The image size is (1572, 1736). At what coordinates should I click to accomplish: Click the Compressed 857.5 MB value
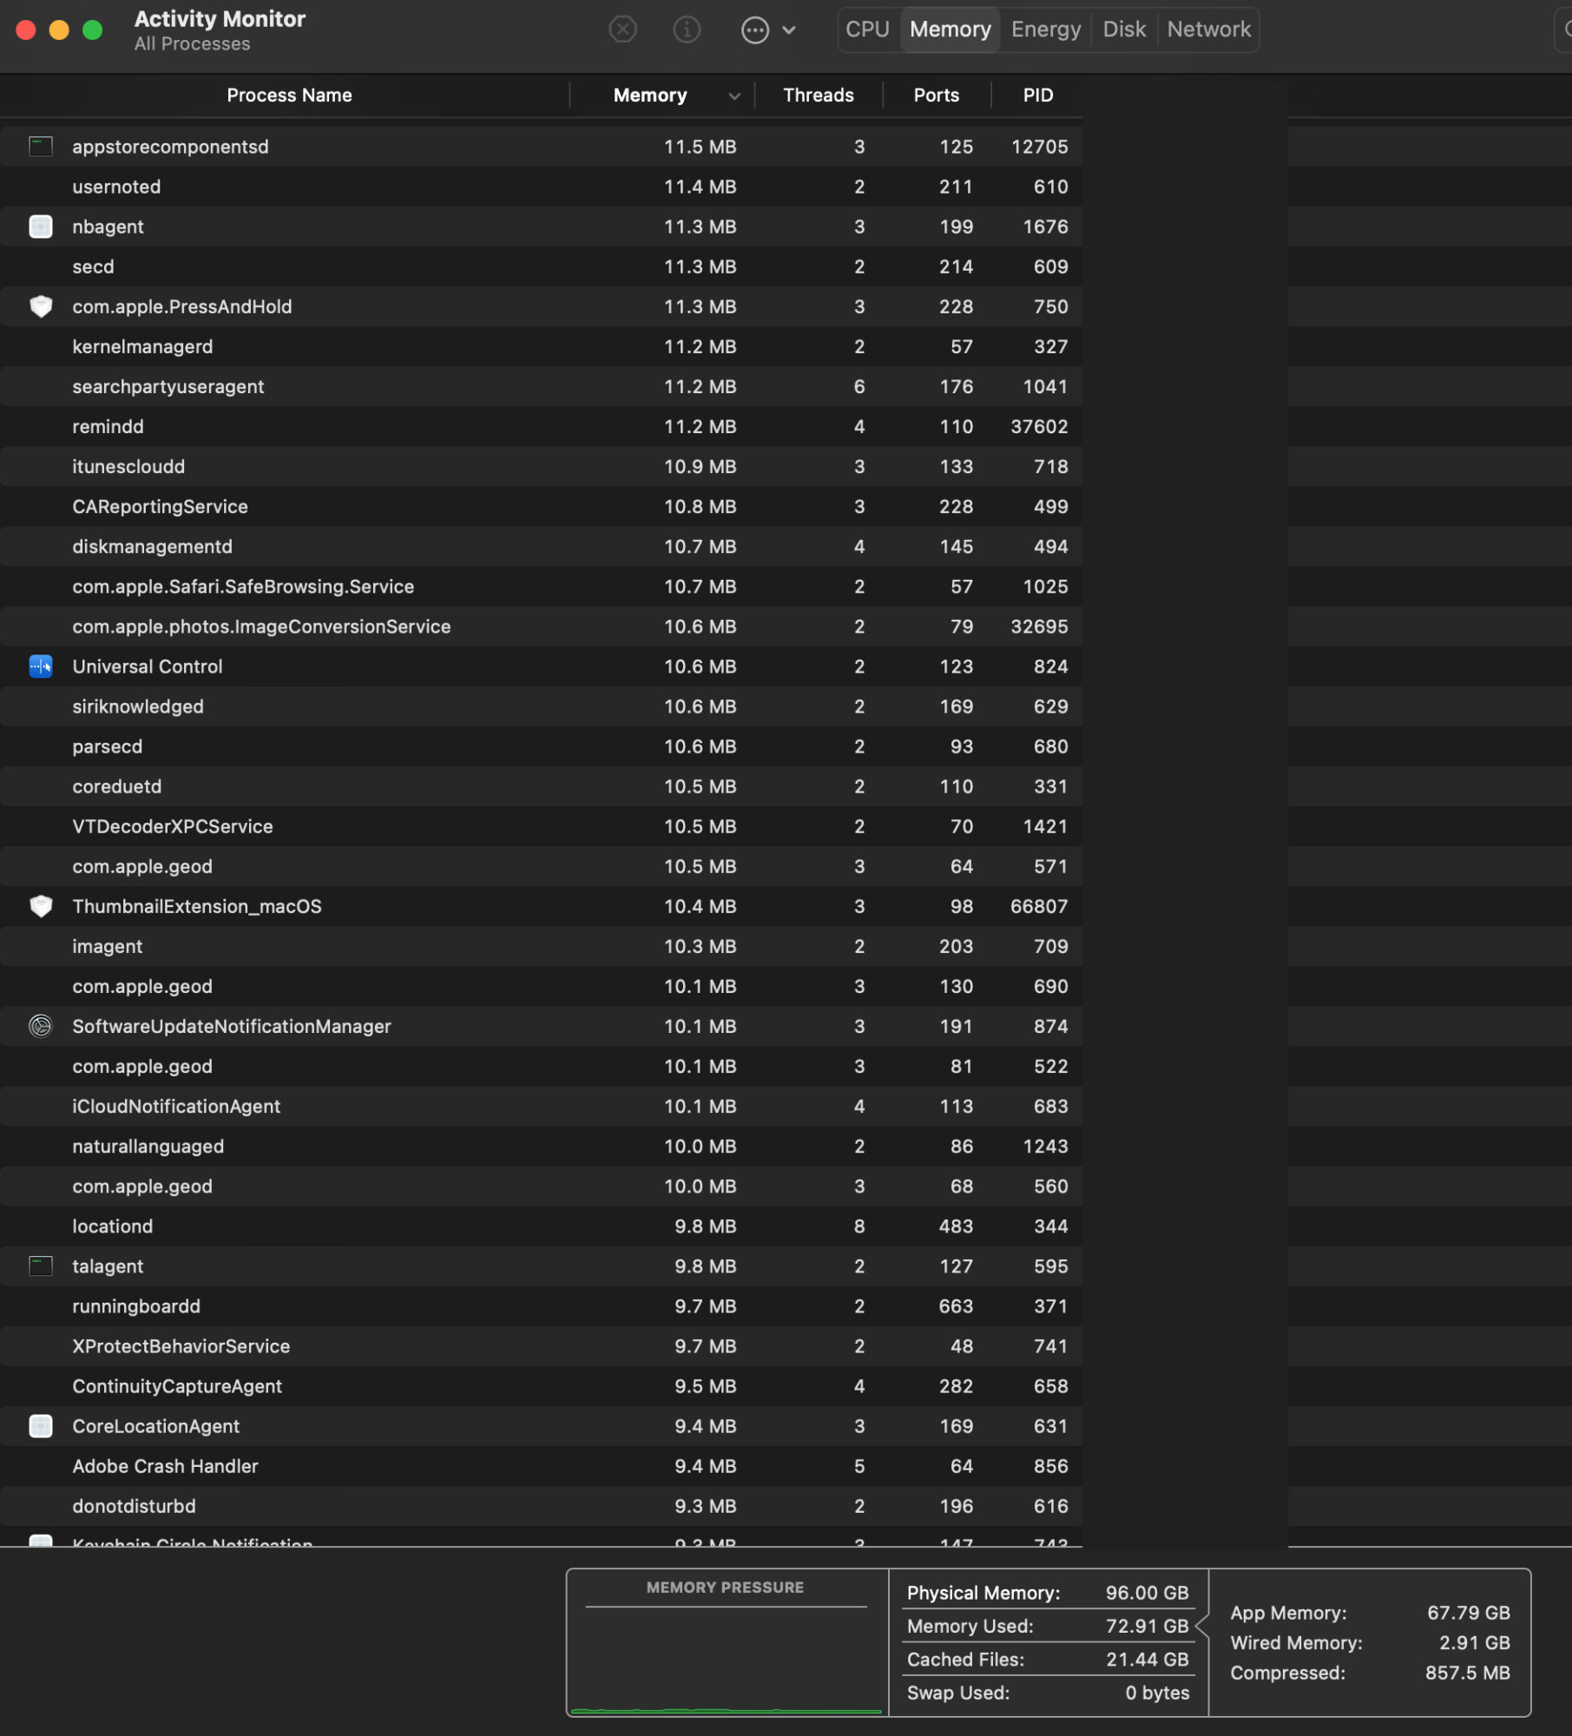1468,1673
